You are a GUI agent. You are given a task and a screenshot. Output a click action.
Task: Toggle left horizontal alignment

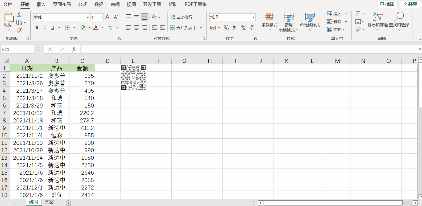coord(129,28)
